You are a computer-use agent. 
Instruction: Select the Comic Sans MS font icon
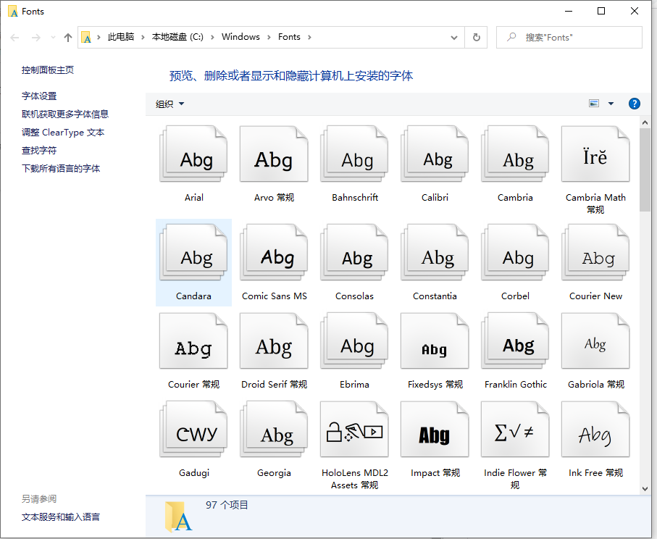pyautogui.click(x=274, y=254)
